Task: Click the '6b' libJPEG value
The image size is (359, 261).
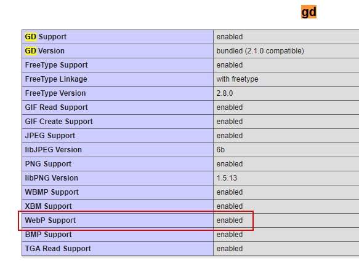Action: [220, 150]
